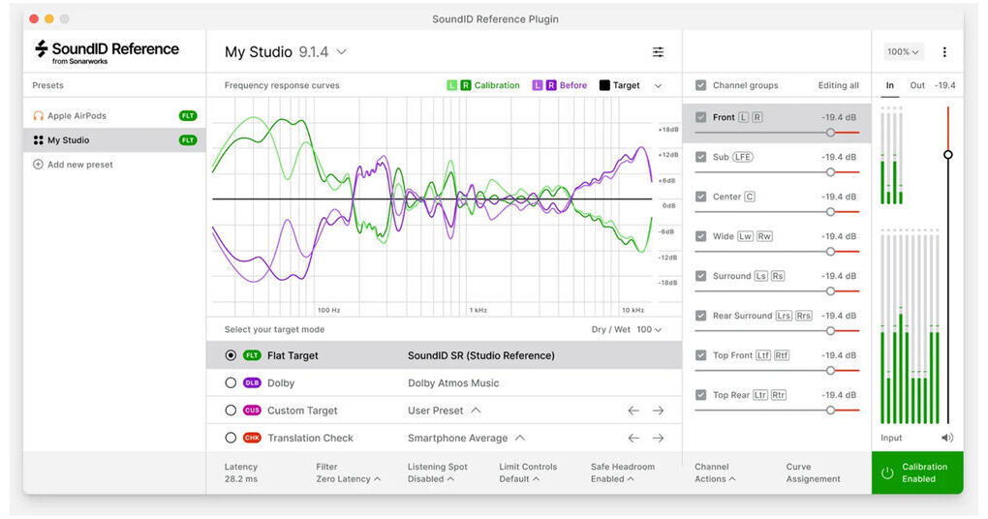
Task: Click the speaker icon beside Input
Action: pyautogui.click(x=947, y=438)
